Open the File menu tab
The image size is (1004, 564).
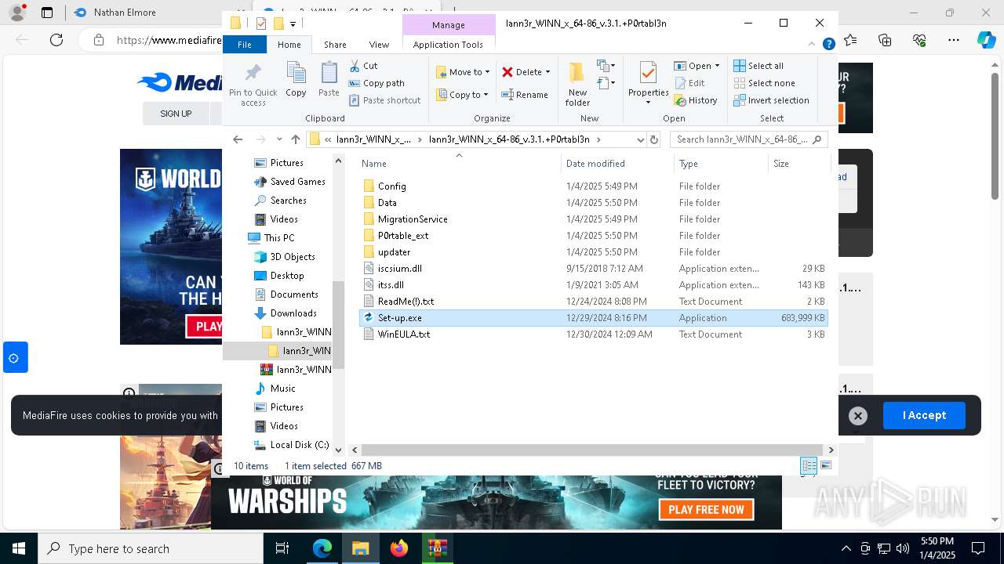tap(245, 45)
